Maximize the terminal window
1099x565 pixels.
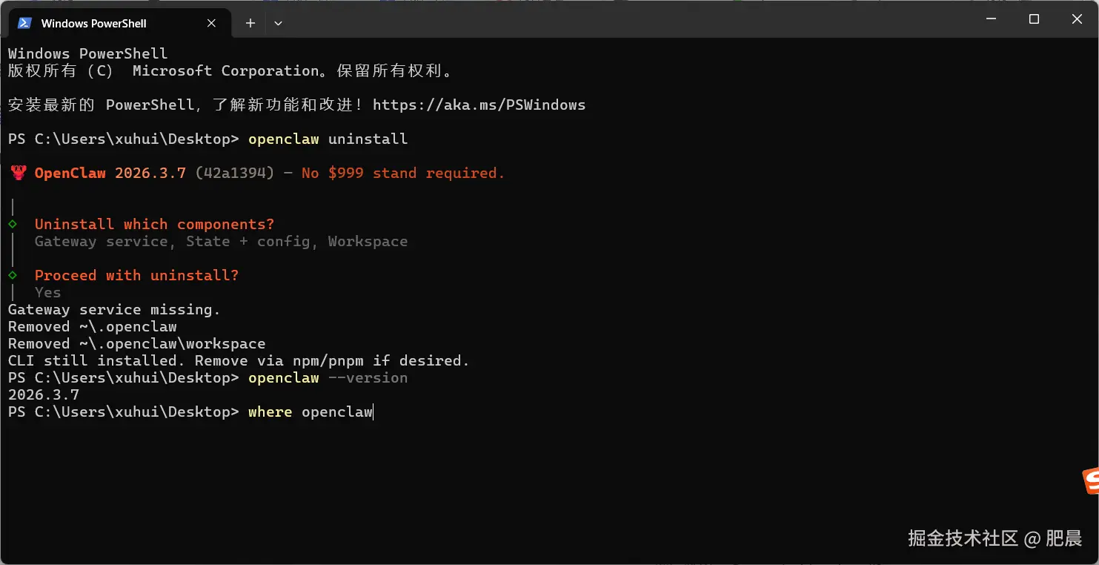(1034, 19)
